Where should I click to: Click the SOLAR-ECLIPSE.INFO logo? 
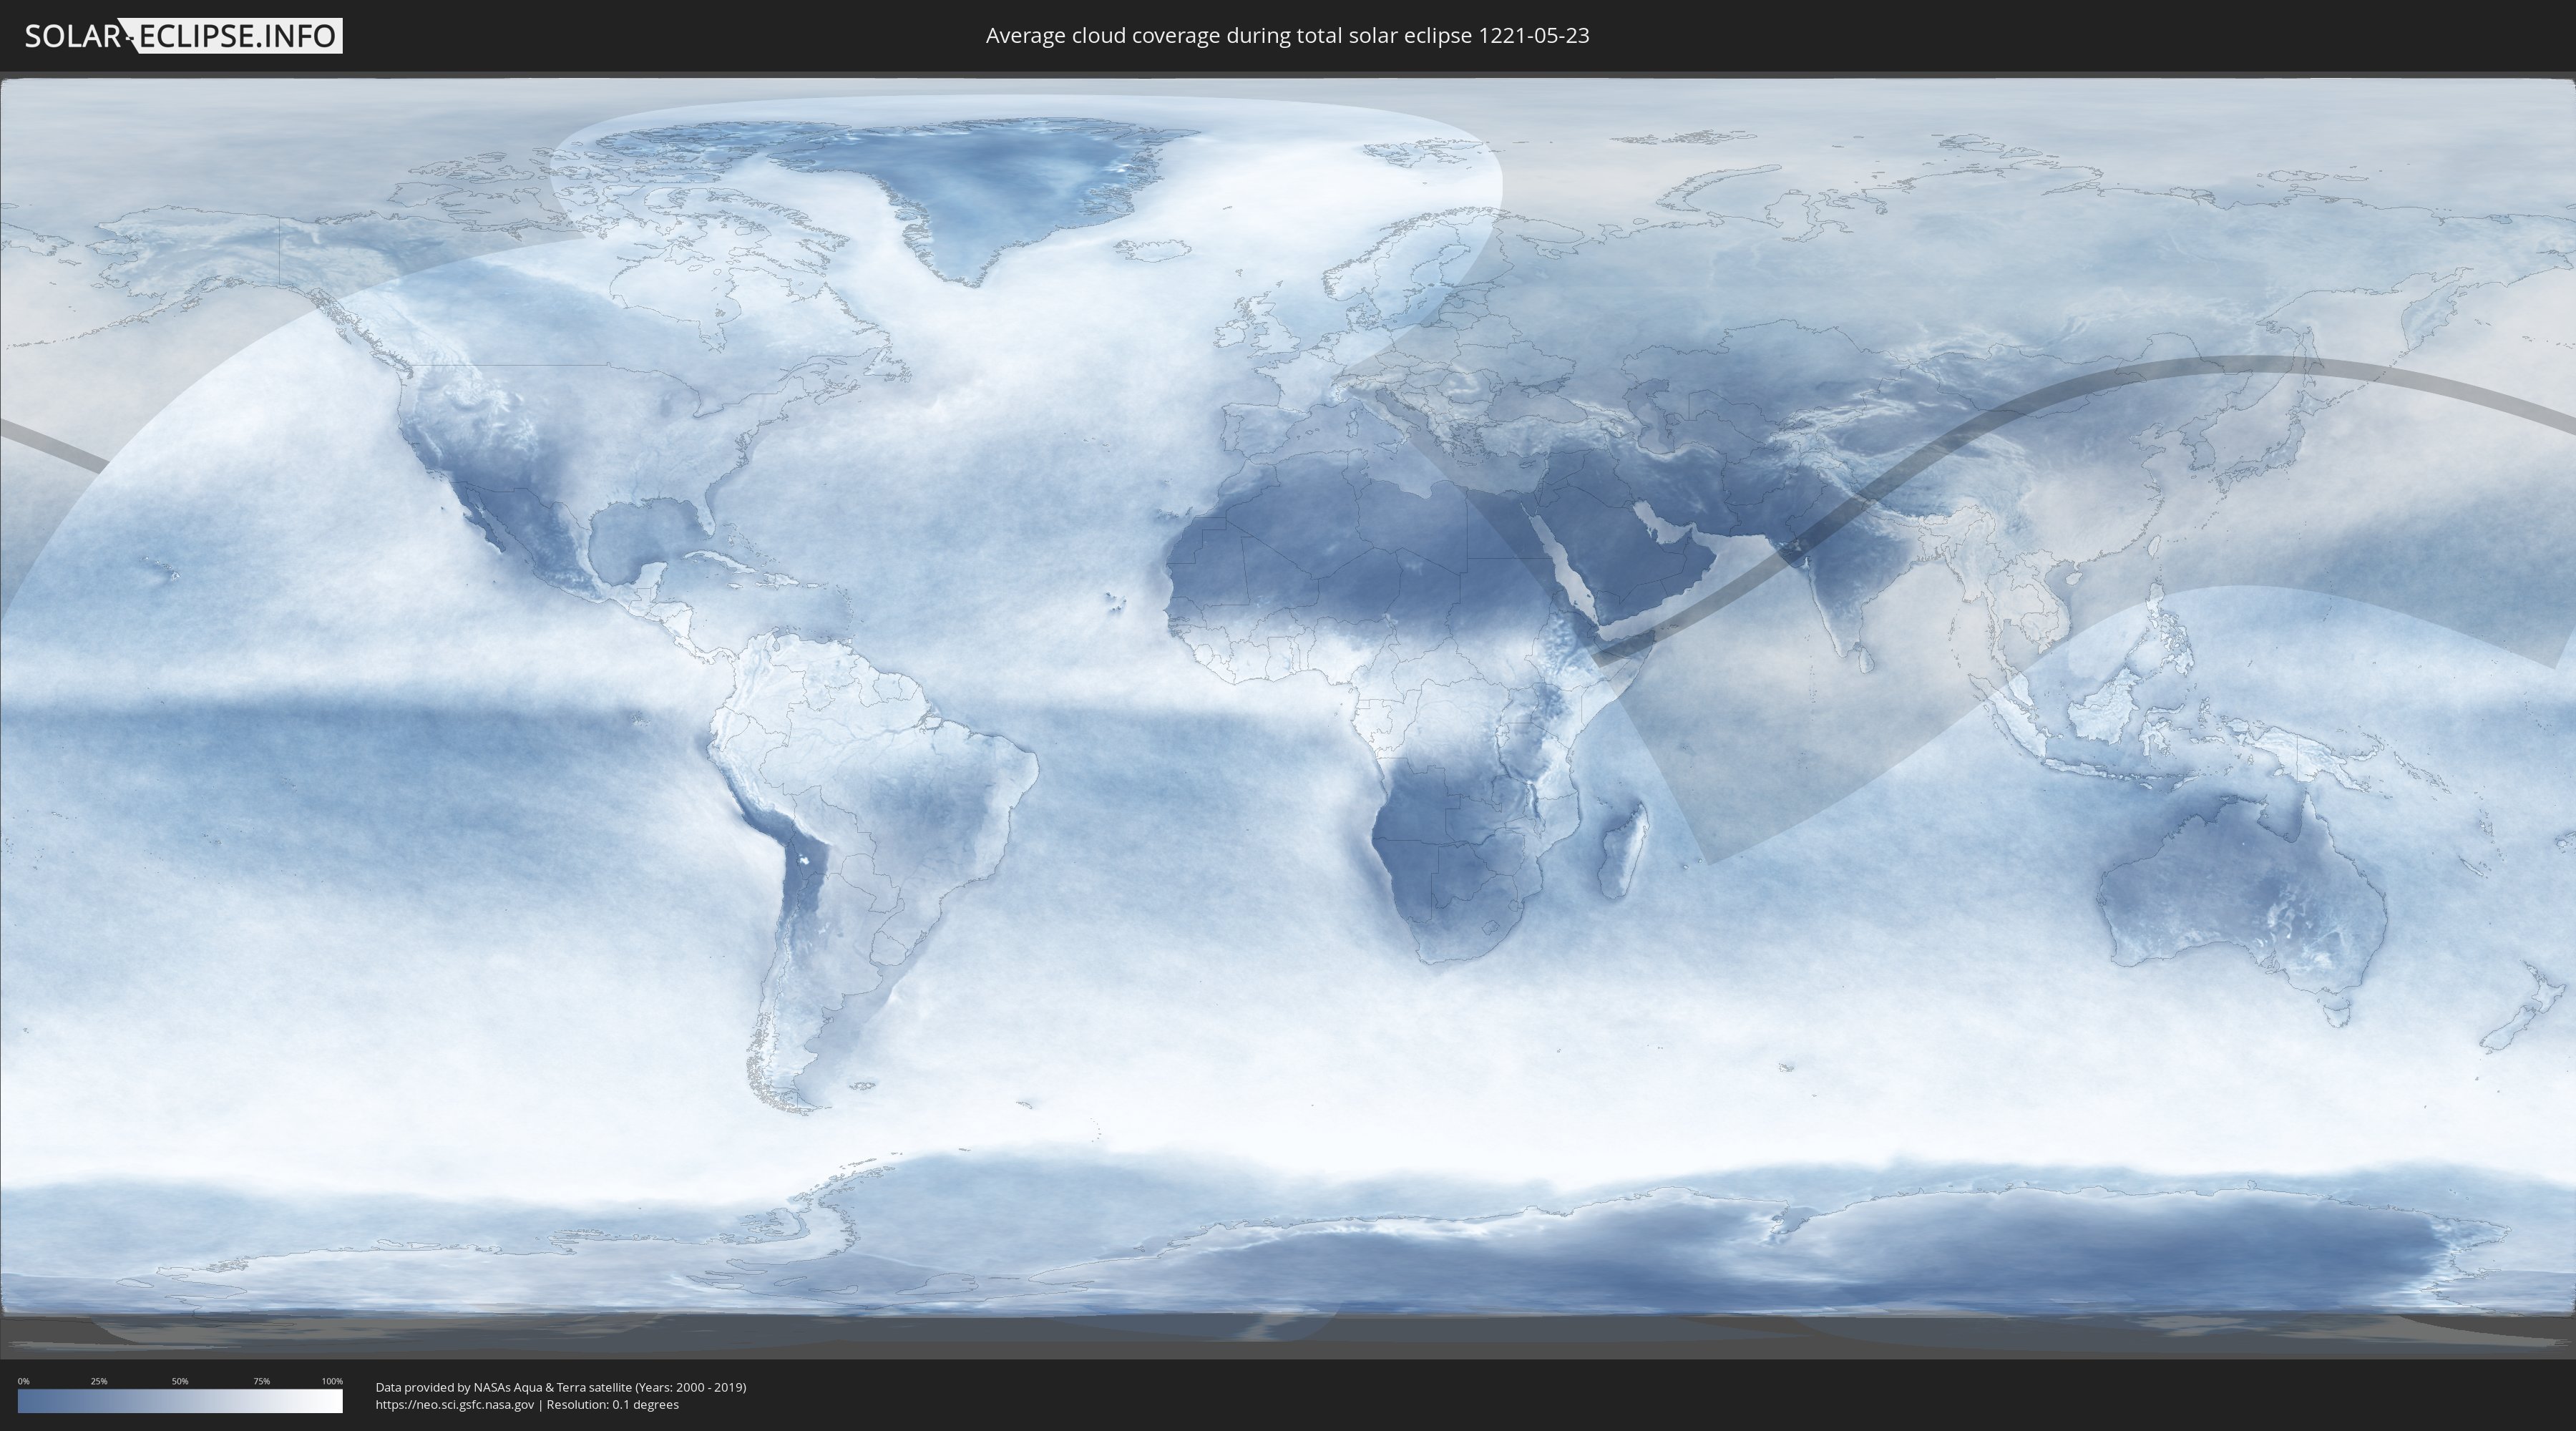click(x=183, y=36)
